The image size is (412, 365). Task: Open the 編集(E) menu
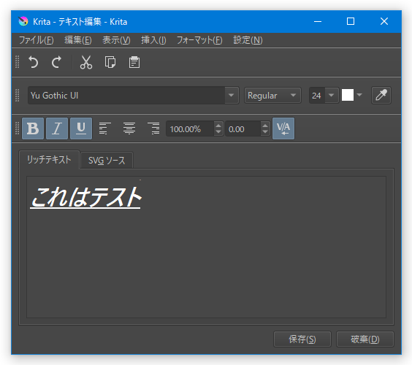pyautogui.click(x=78, y=40)
